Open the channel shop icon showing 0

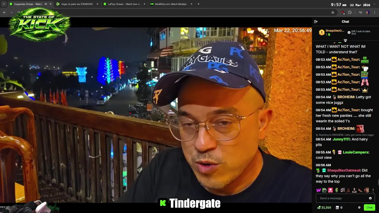(339, 208)
